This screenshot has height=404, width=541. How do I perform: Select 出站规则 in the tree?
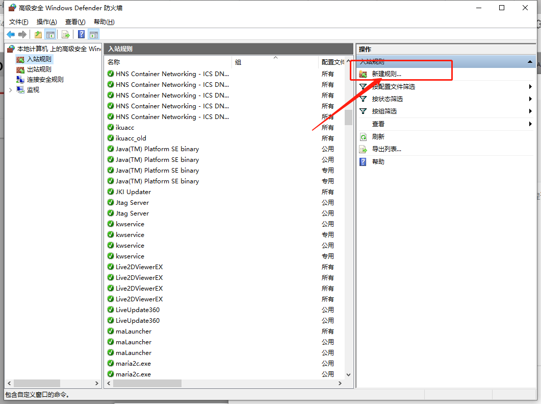(39, 69)
